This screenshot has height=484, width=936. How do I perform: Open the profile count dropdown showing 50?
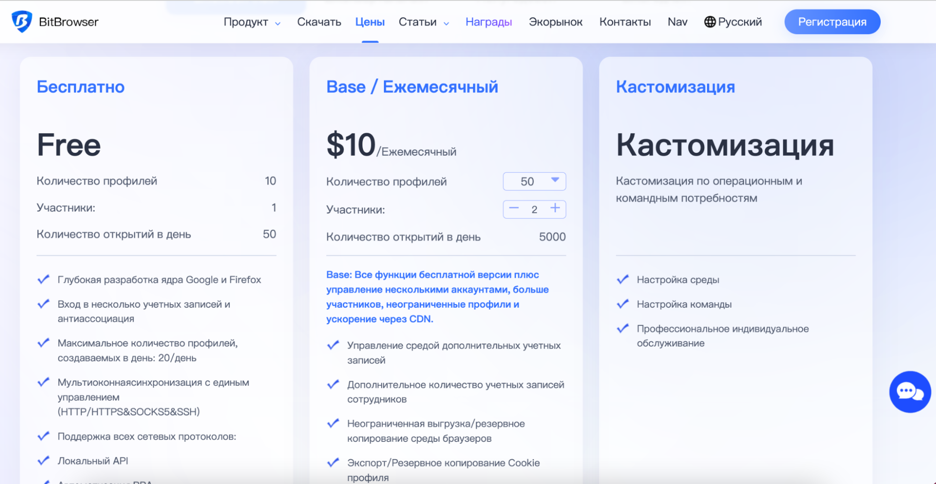(x=534, y=181)
